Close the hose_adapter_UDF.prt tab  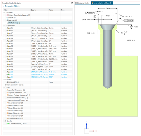click(x=112, y=3)
